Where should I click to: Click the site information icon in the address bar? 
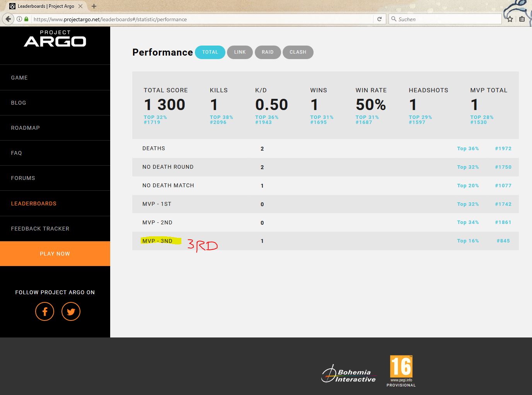(19, 19)
